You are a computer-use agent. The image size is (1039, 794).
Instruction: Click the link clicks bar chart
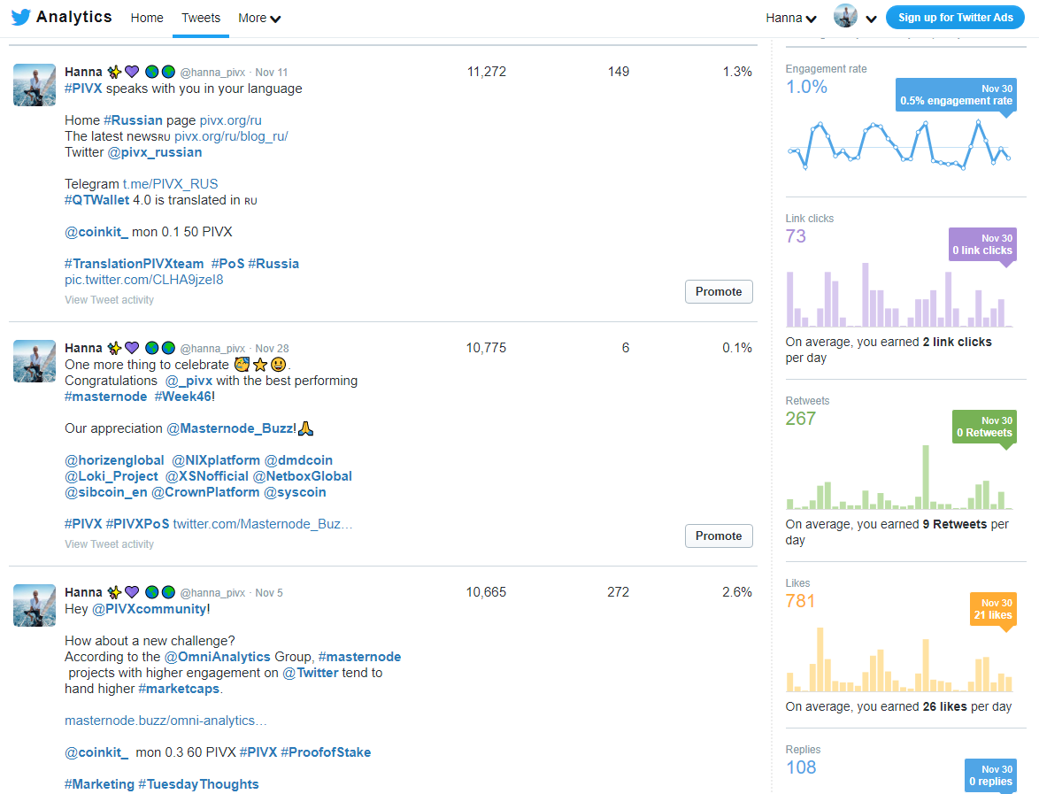point(898,295)
